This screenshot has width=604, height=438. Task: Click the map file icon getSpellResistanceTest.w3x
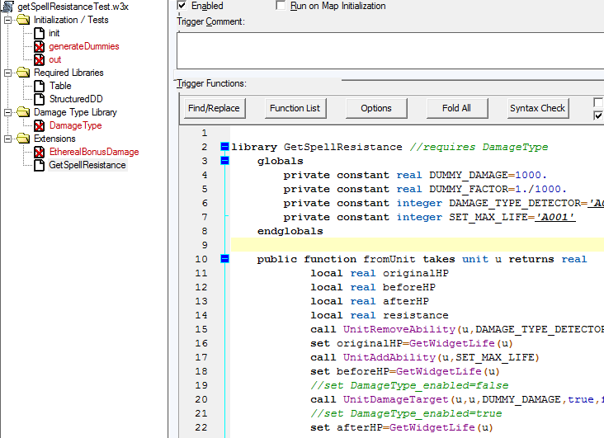click(x=7, y=6)
